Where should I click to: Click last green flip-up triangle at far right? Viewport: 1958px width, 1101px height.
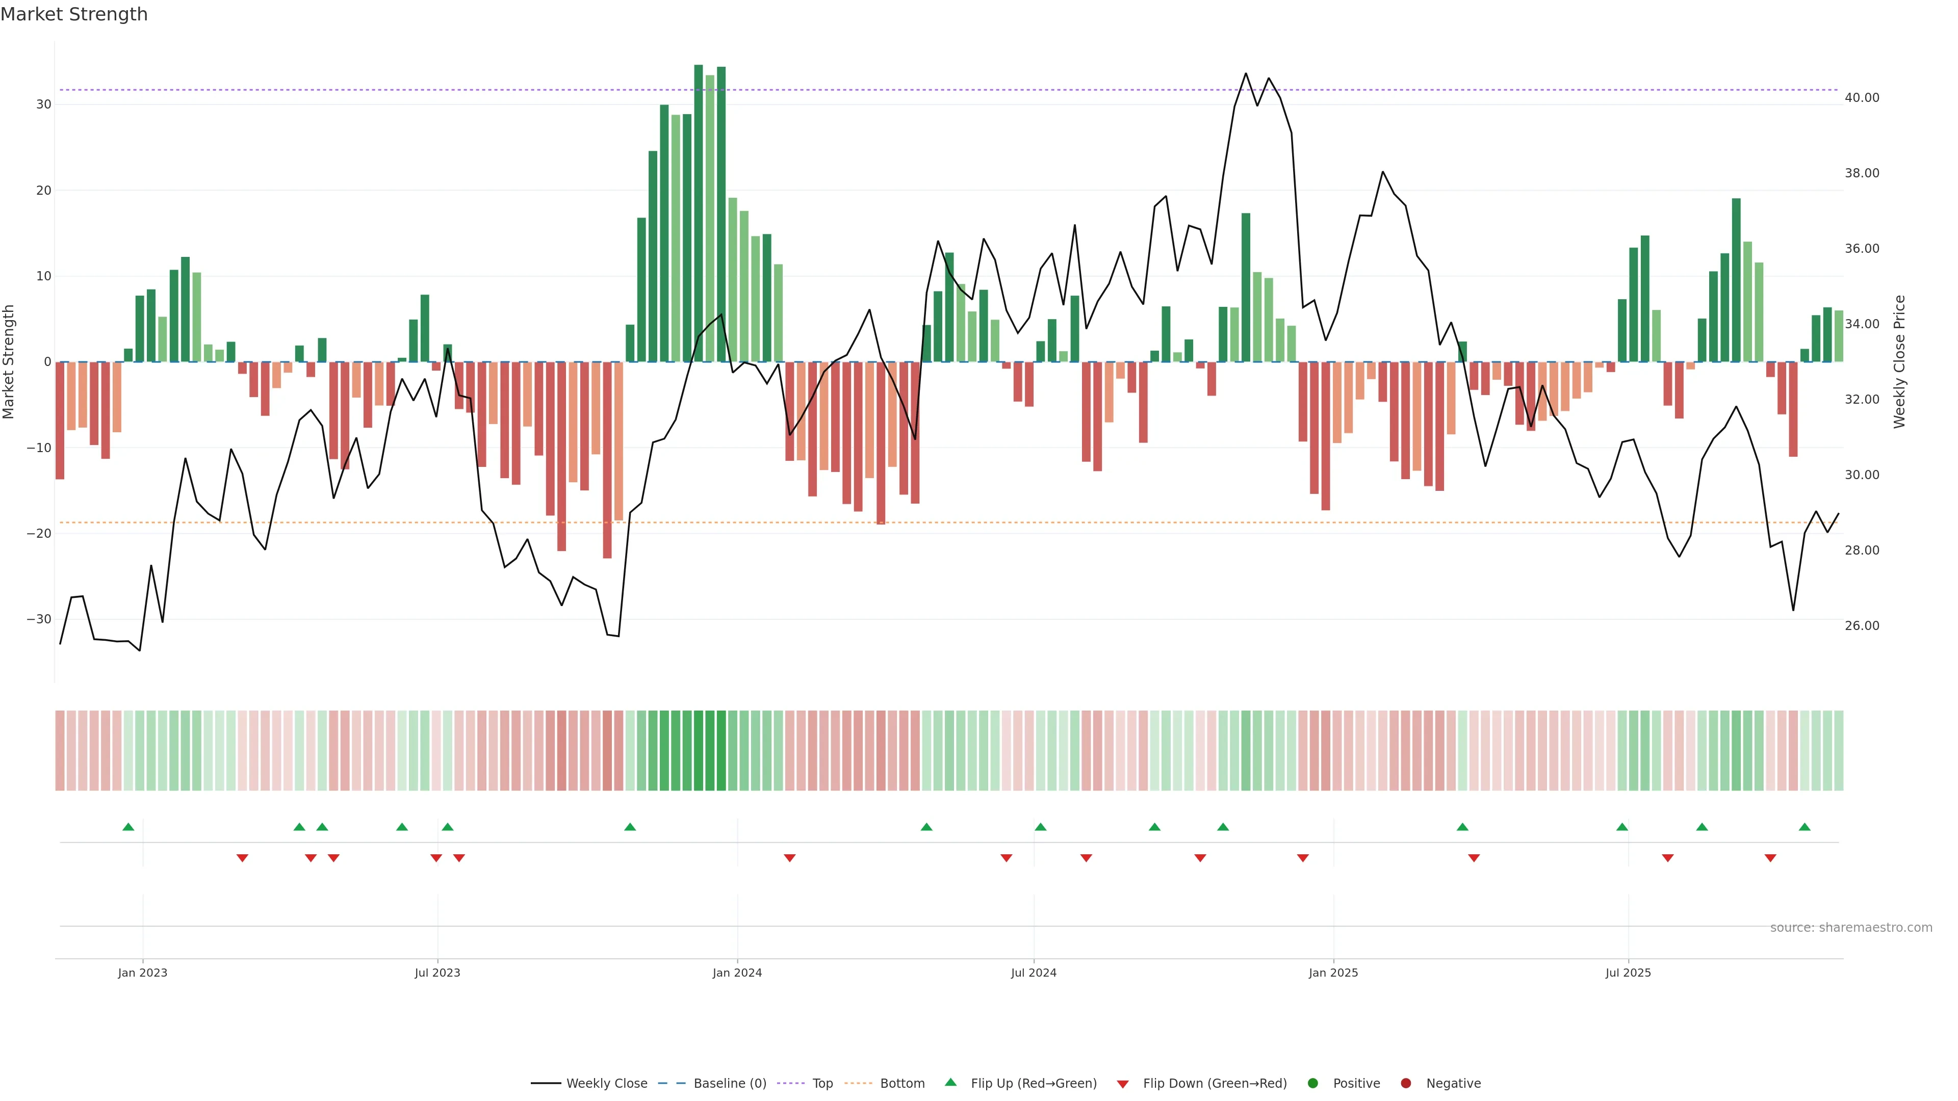1805,827
